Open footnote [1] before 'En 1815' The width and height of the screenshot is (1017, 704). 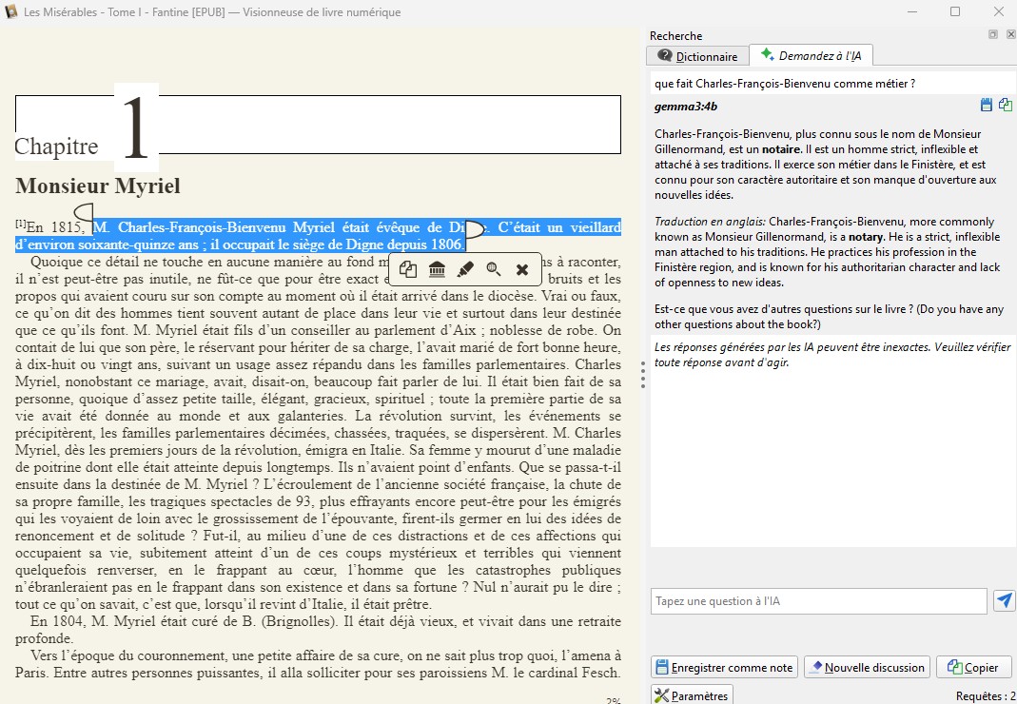click(x=20, y=224)
